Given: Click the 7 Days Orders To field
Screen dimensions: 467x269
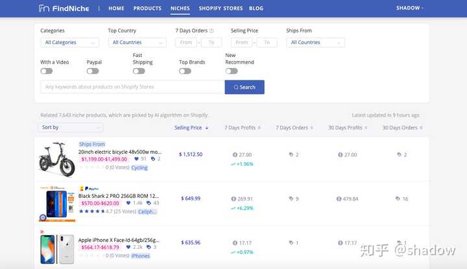Looking at the screenshot, I should tap(211, 43).
